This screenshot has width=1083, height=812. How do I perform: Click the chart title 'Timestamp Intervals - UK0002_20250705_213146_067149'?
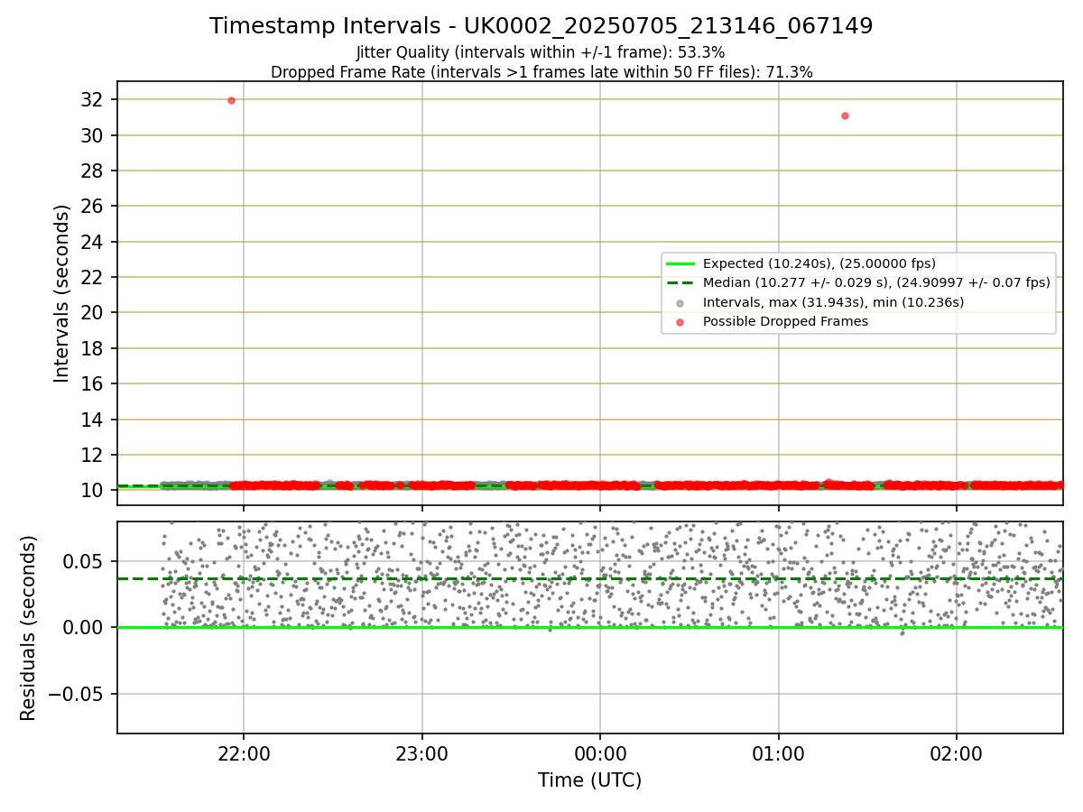541,26
